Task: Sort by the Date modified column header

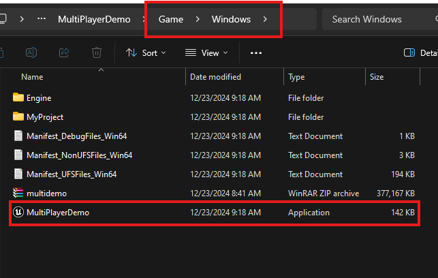Action: tap(215, 77)
